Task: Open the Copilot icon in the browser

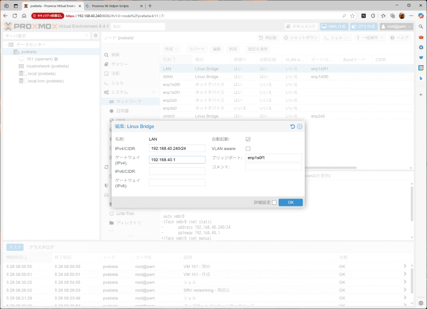Action: (421, 16)
